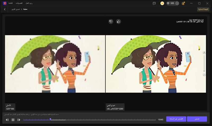Click the app logo icon
Screen dimensions: 212x126
pyautogui.click(x=4, y=3)
